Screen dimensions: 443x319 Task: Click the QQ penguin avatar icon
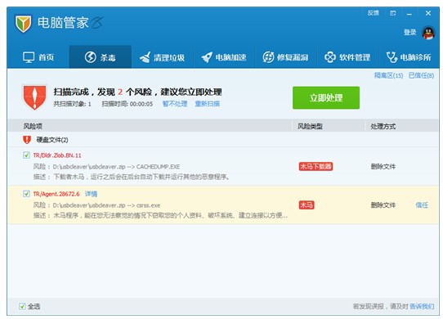(x=428, y=33)
